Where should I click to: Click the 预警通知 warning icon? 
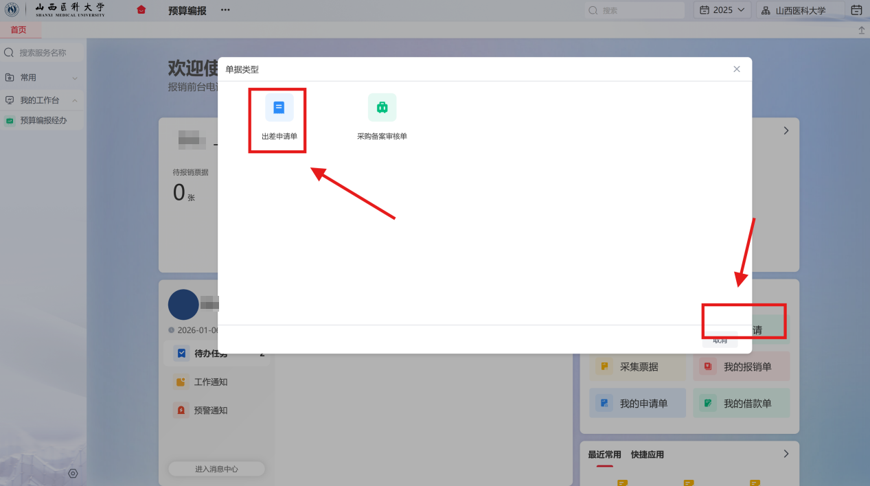click(181, 410)
